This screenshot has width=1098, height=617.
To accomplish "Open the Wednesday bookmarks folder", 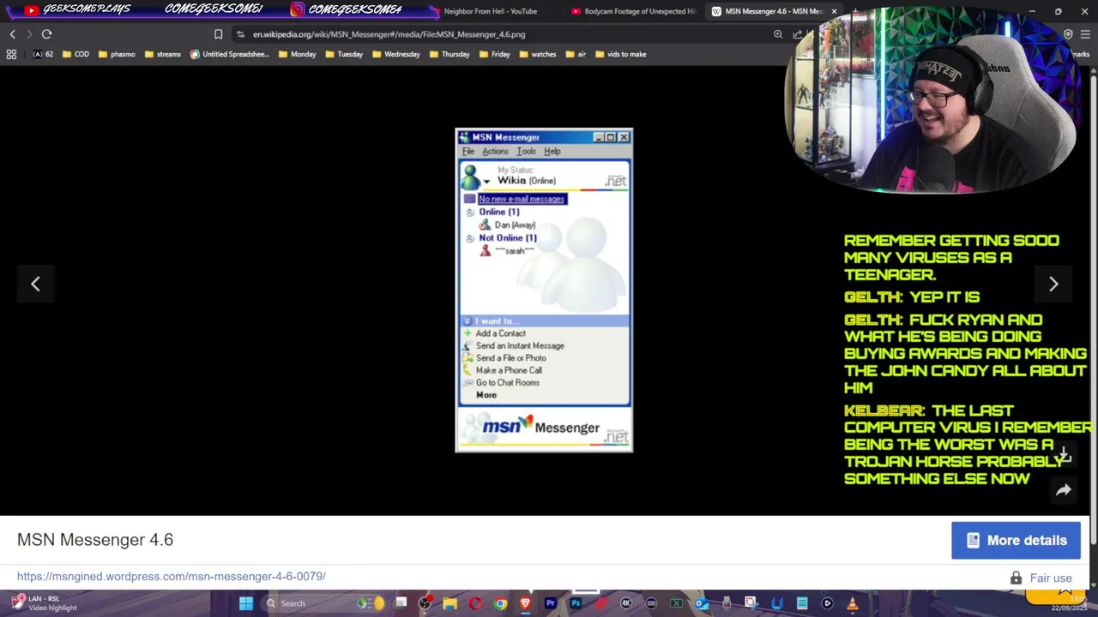I will coord(396,54).
